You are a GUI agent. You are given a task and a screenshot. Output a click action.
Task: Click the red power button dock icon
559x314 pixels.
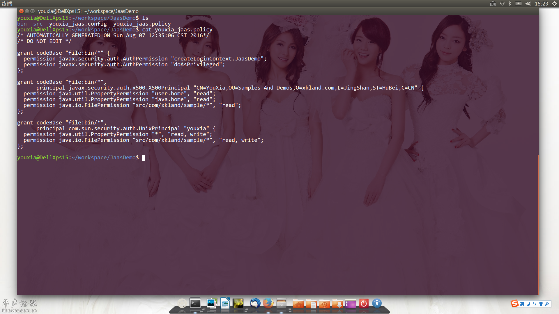tap(364, 304)
